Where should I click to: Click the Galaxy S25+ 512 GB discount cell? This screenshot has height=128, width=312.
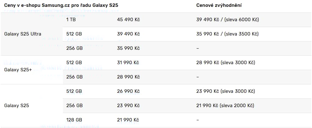(x=226, y=63)
